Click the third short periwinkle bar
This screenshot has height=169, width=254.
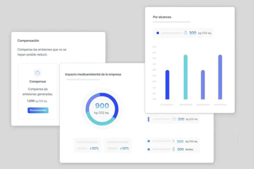coord(203,85)
